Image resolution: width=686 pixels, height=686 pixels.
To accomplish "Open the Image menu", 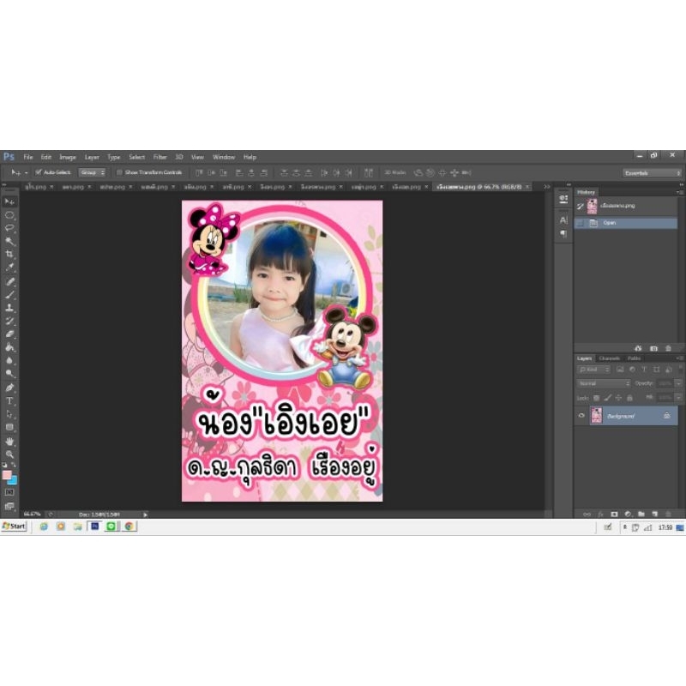I will point(68,157).
